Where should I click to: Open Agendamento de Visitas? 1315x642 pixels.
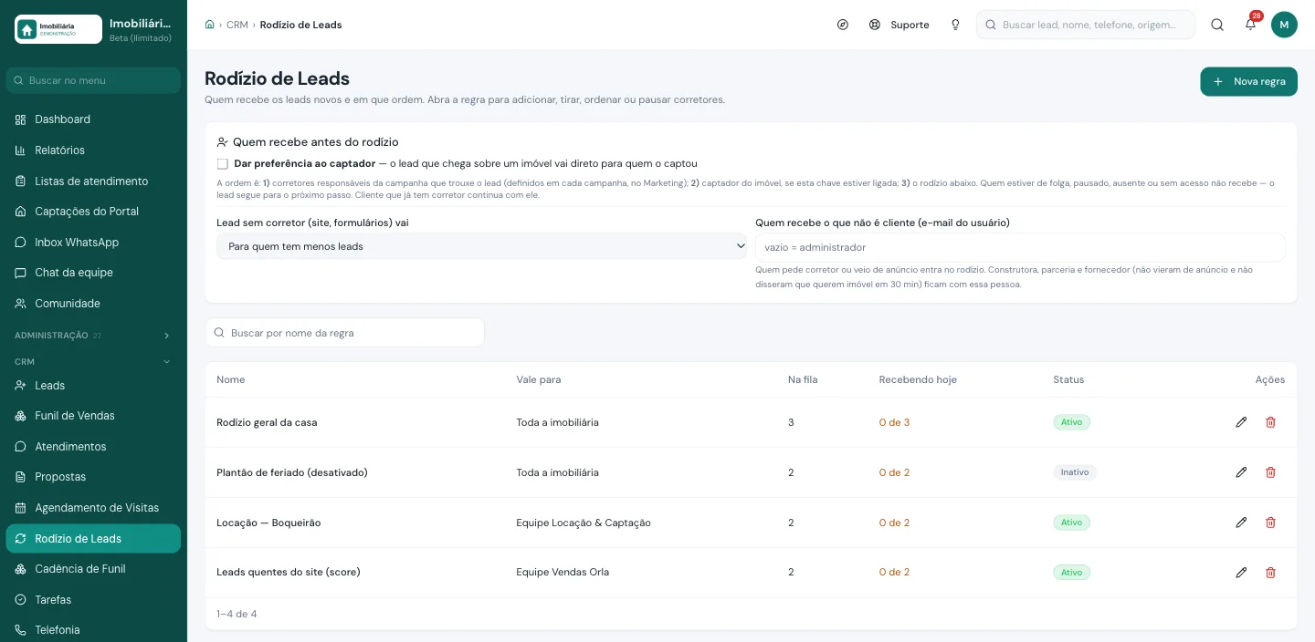point(93,508)
